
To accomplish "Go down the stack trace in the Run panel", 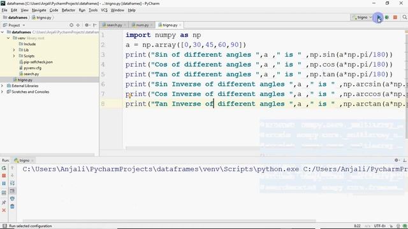I will (12, 176).
